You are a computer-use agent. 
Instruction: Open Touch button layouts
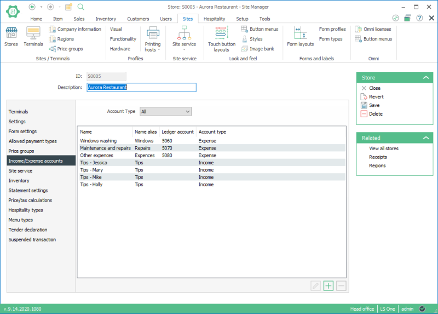point(222,39)
